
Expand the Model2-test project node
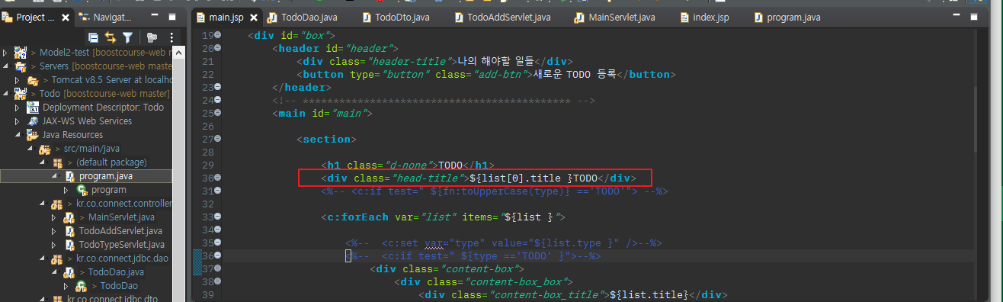(x=5, y=53)
